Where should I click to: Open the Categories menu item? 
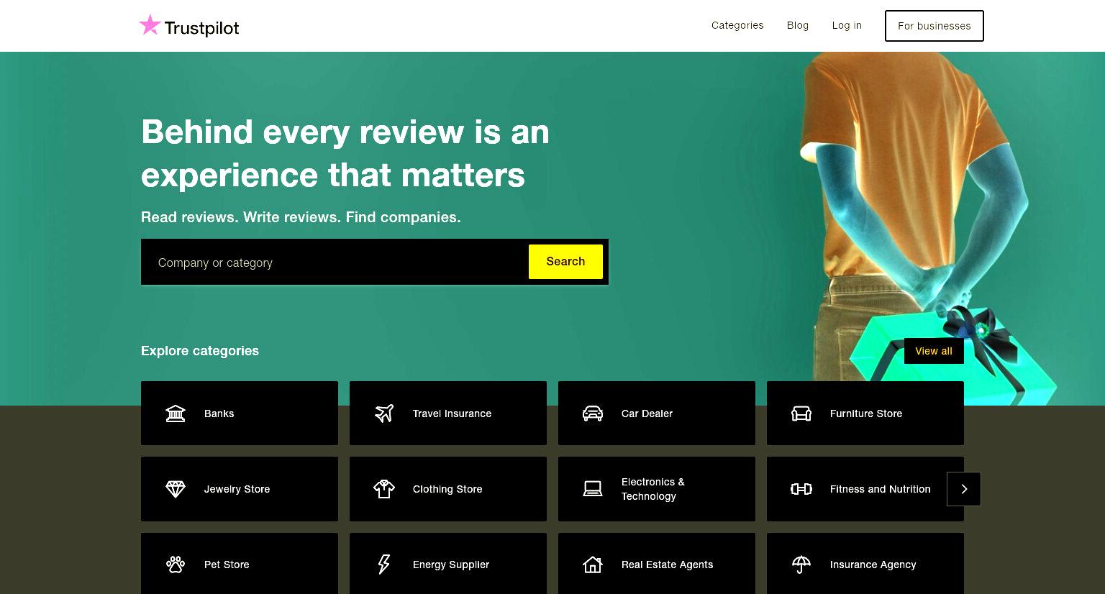coord(737,25)
